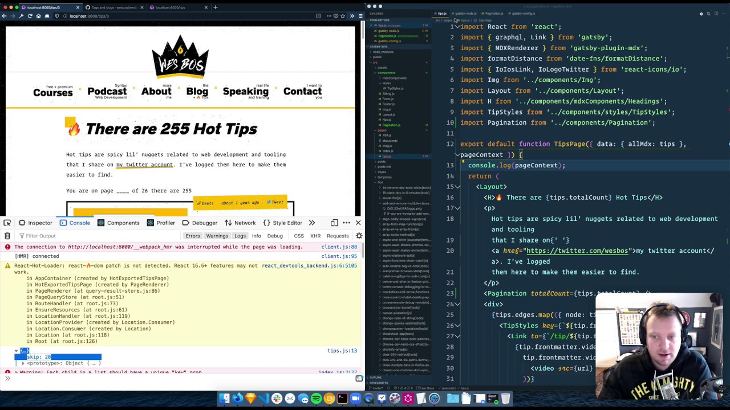
Task: Open Firefox hamburger application menu
Action: click(x=360, y=16)
